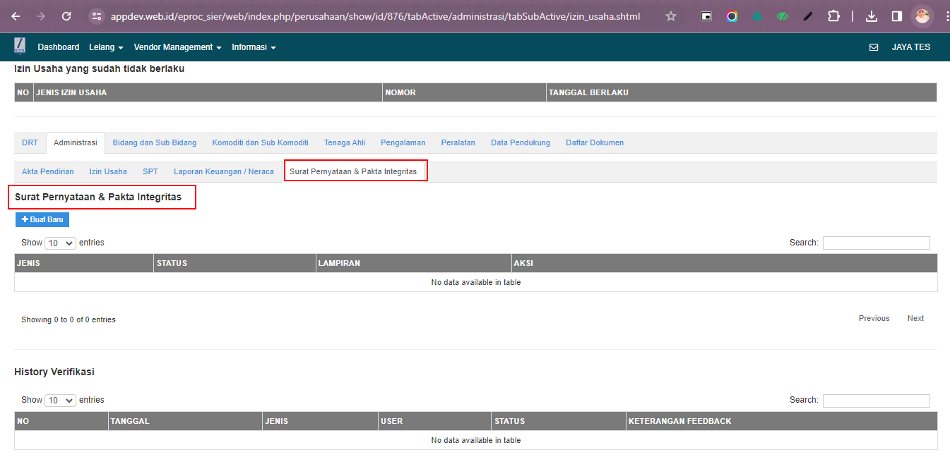Click the Dashboard link in navbar
This screenshot has width=950, height=469.
tap(58, 47)
